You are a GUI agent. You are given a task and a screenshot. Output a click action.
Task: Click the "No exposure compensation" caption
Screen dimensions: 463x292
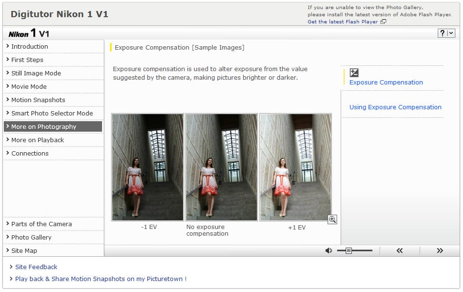(207, 230)
